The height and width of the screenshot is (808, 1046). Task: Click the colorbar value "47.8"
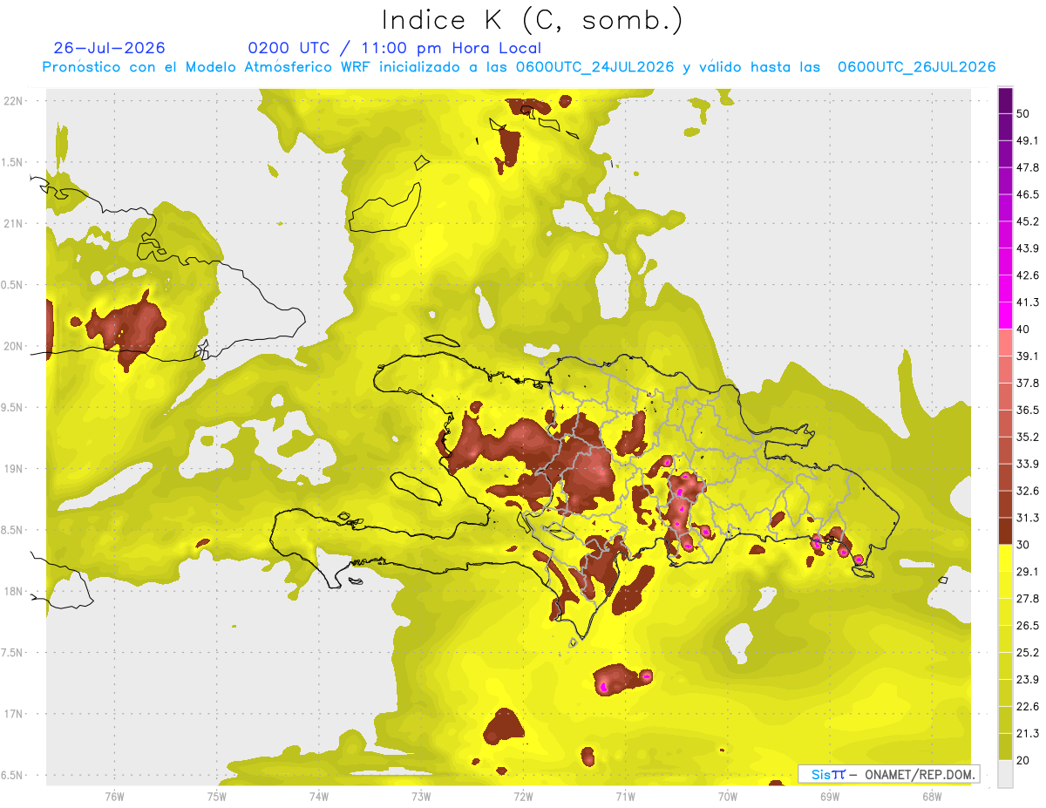pos(1028,167)
